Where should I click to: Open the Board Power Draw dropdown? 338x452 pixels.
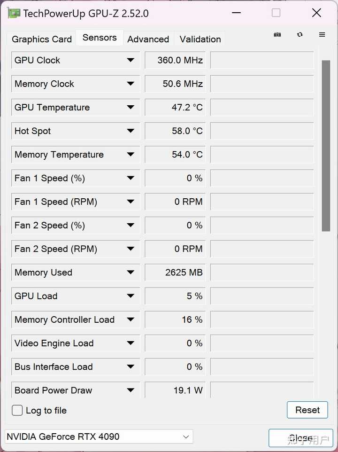131,390
